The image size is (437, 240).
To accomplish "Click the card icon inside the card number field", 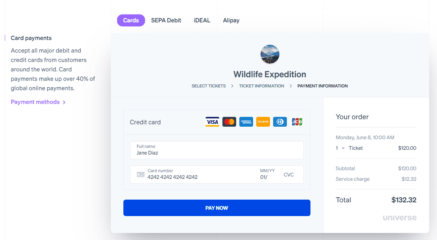I will click(140, 175).
